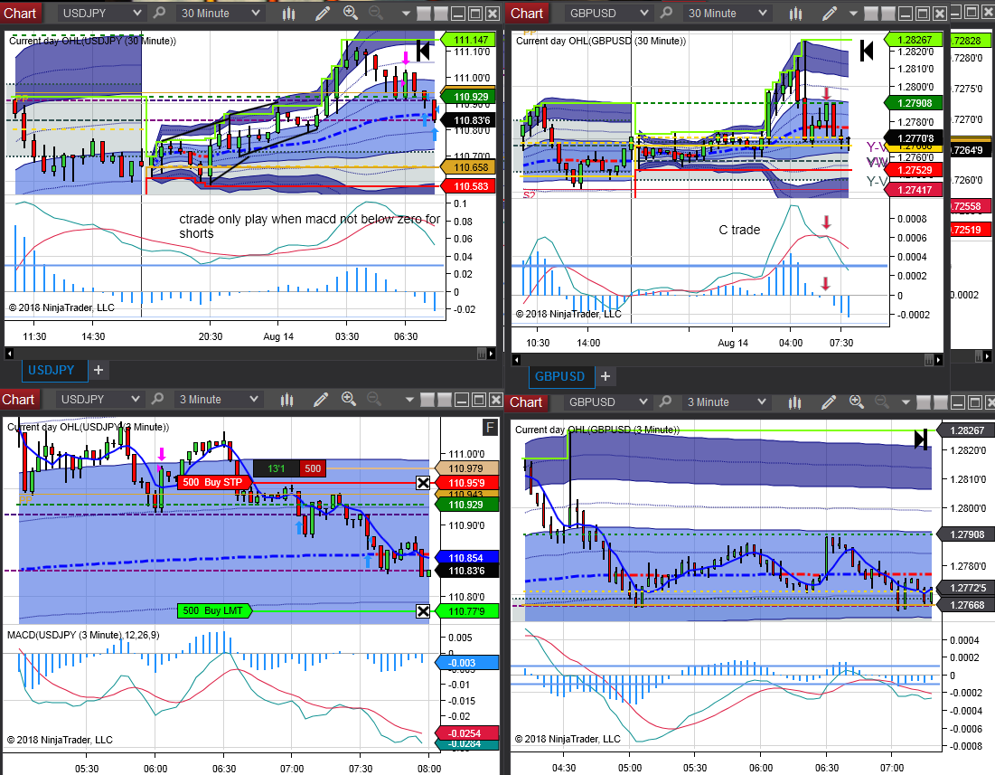Expand the toolbar overflow arrow in the GBPUSD 3 Minute chart
995x775 pixels.
point(906,402)
